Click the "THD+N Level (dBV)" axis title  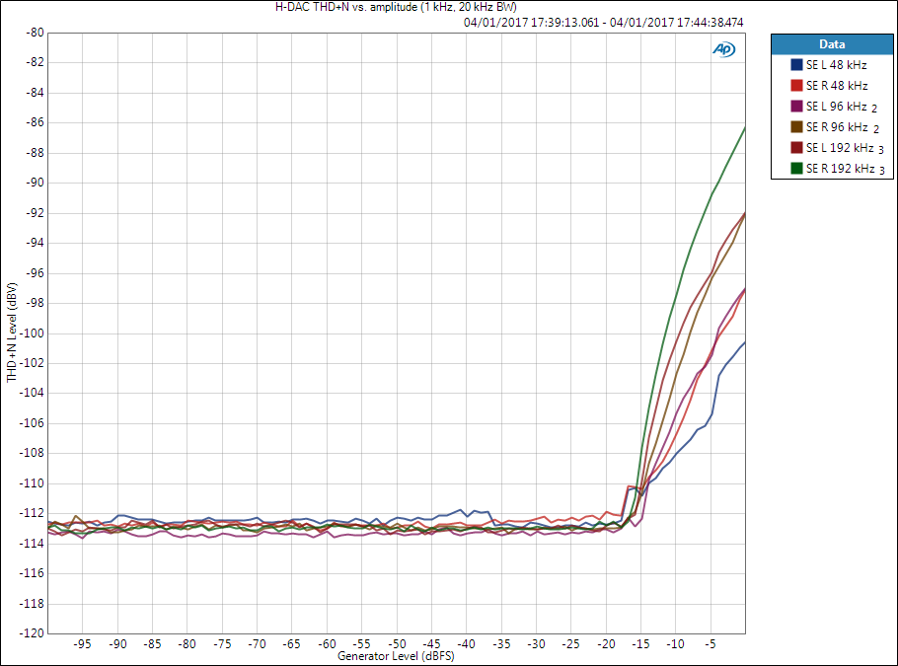12,333
